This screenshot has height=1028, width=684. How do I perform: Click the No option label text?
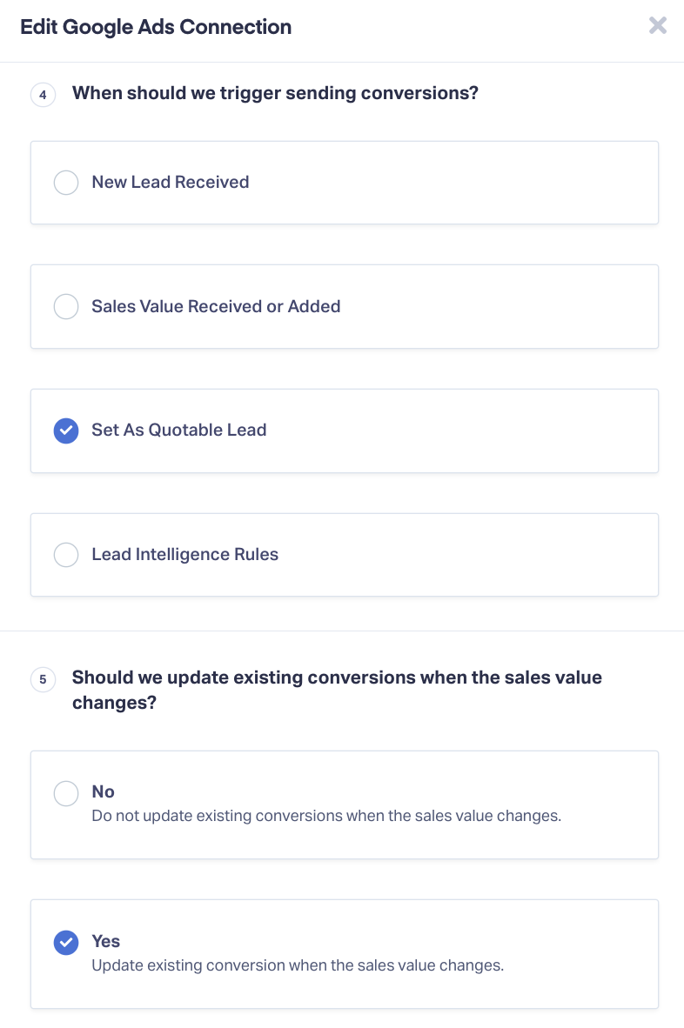(103, 791)
